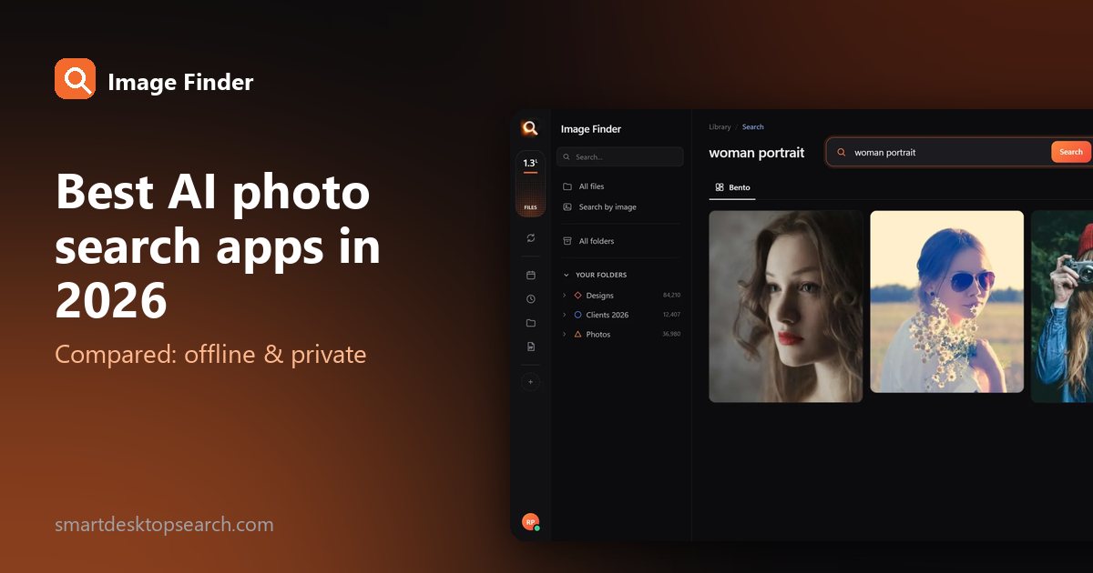Click the Bento grid layout icon
The height and width of the screenshot is (573, 1093).
pos(720,187)
